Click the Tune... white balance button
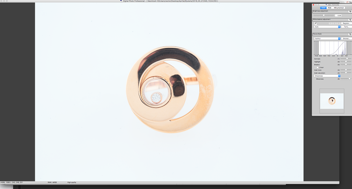 [x=346, y=27]
